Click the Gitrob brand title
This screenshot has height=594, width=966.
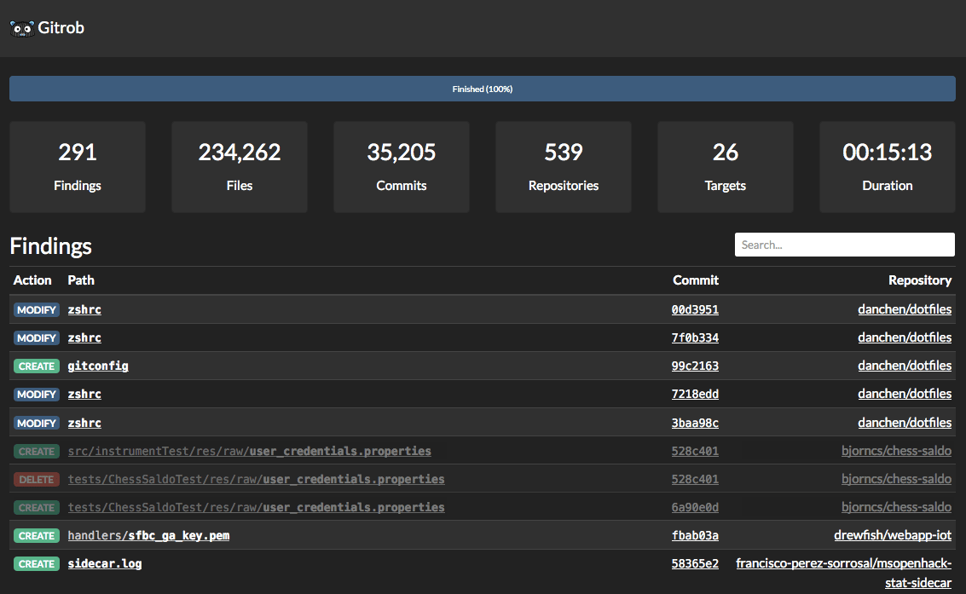(61, 28)
